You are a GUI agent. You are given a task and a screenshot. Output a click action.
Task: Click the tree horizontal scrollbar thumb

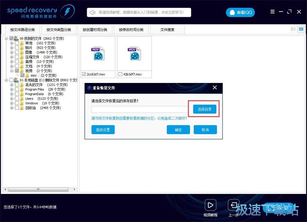(x=38, y=189)
